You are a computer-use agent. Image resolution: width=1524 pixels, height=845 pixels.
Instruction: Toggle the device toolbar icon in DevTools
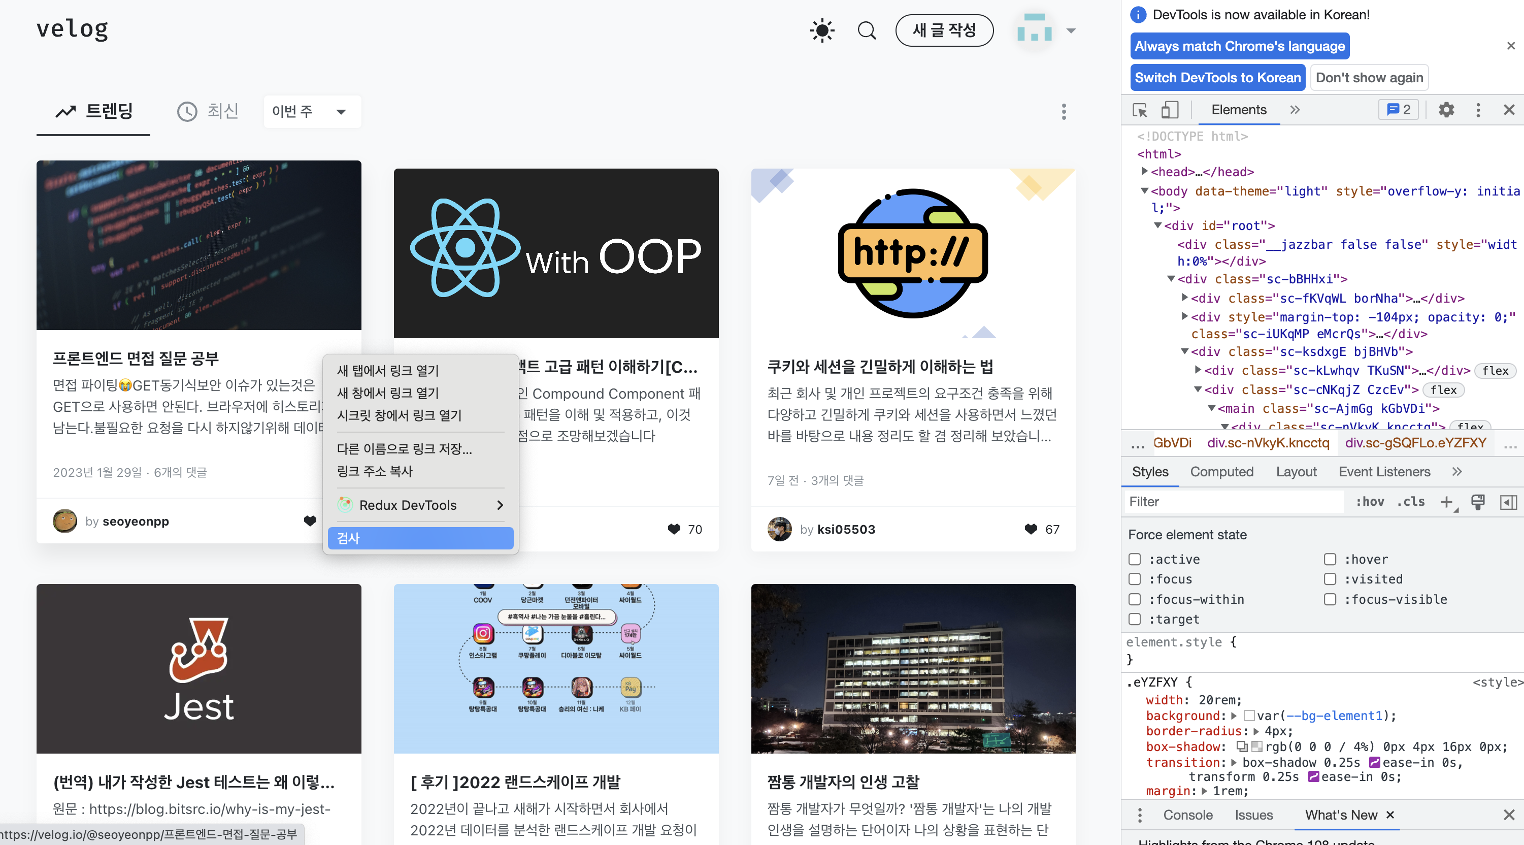1170,110
